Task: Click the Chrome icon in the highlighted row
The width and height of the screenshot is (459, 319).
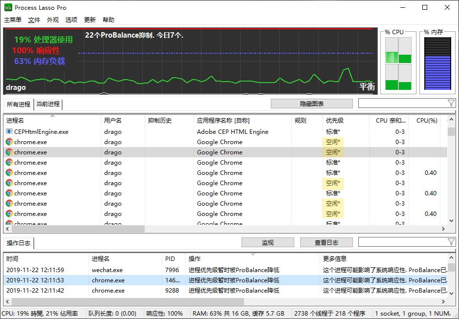Action: 9,152
